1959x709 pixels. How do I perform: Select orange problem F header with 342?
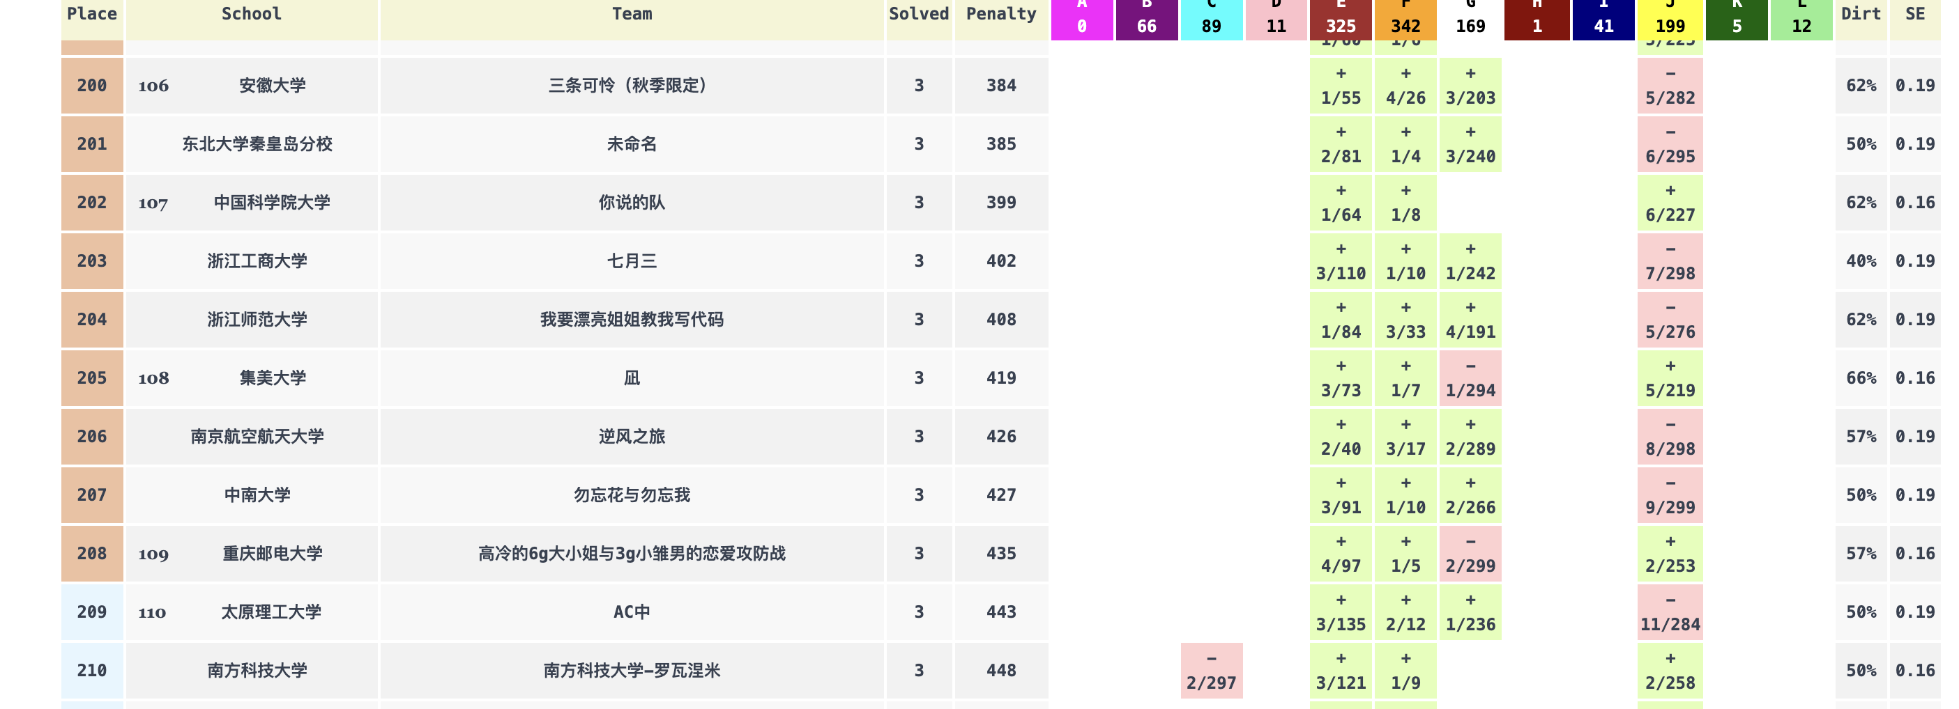point(1405,18)
